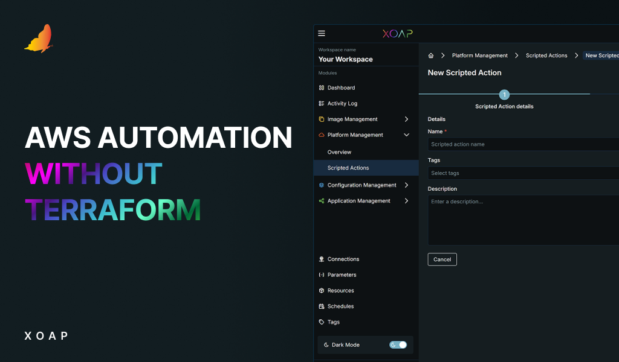Select Overview under Platform Management
This screenshot has width=619, height=362.
[x=339, y=151]
